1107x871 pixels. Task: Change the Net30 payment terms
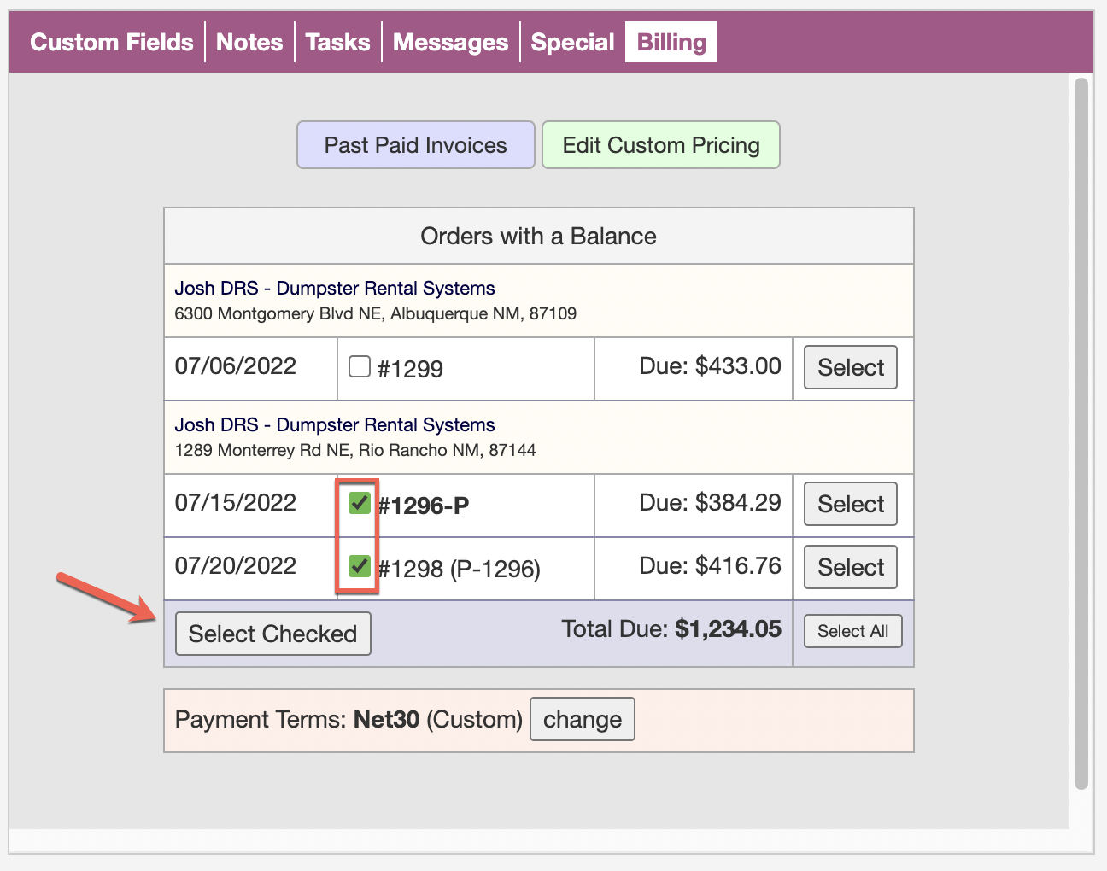[x=583, y=719]
